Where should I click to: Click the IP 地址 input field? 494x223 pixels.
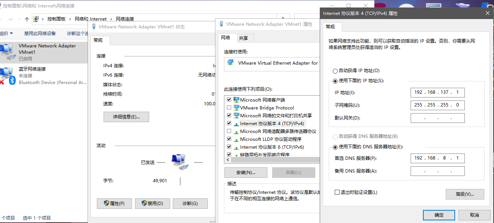(438, 92)
